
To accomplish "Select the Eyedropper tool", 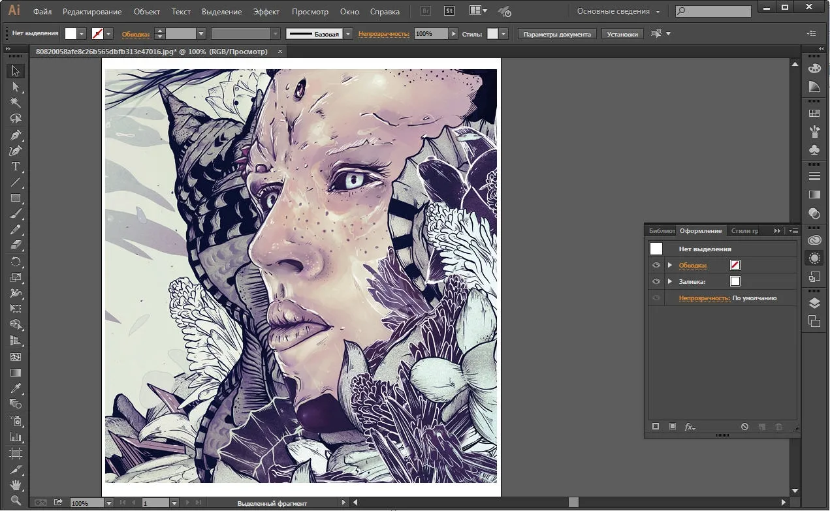I will click(x=16, y=389).
